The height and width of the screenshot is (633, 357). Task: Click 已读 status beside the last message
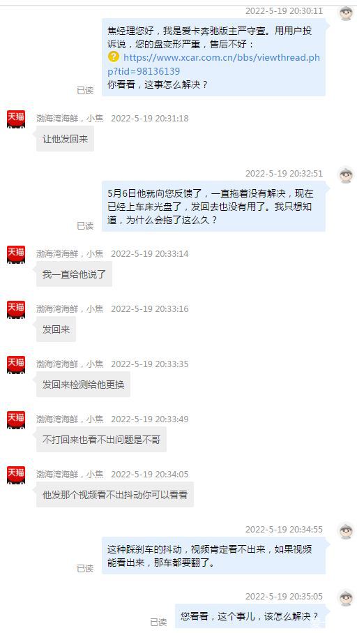pyautogui.click(x=158, y=622)
